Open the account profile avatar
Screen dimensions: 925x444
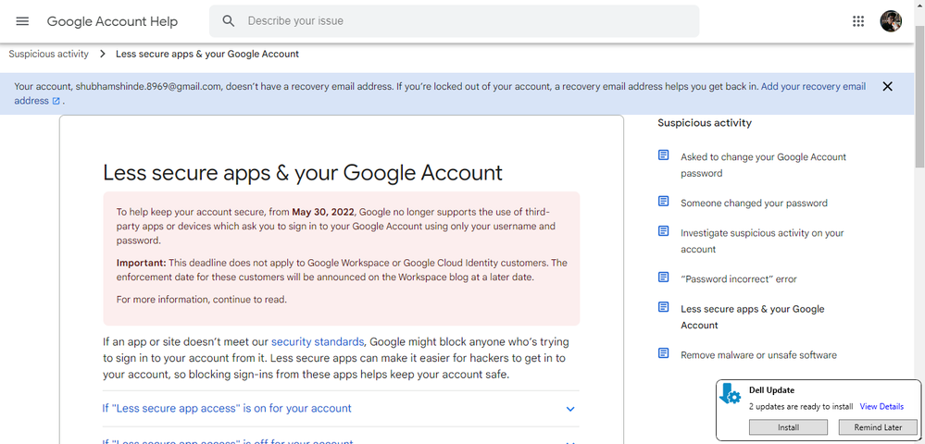(891, 21)
